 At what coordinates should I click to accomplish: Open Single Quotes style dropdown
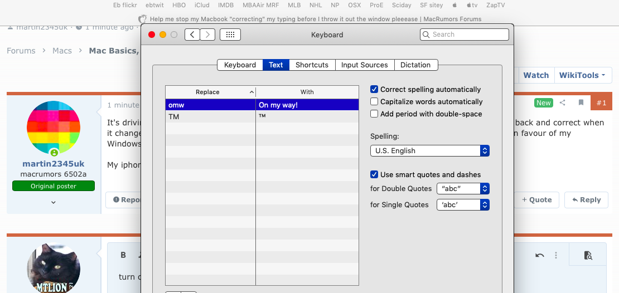(x=463, y=204)
